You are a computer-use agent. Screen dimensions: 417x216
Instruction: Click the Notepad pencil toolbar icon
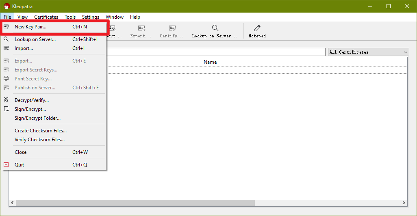pyautogui.click(x=257, y=28)
